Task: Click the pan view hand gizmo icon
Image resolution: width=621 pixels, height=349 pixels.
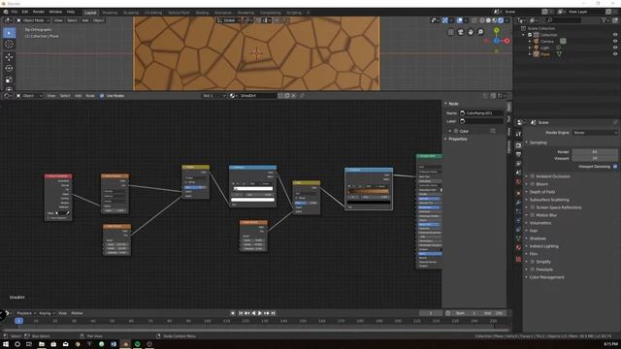Action: click(471, 32)
